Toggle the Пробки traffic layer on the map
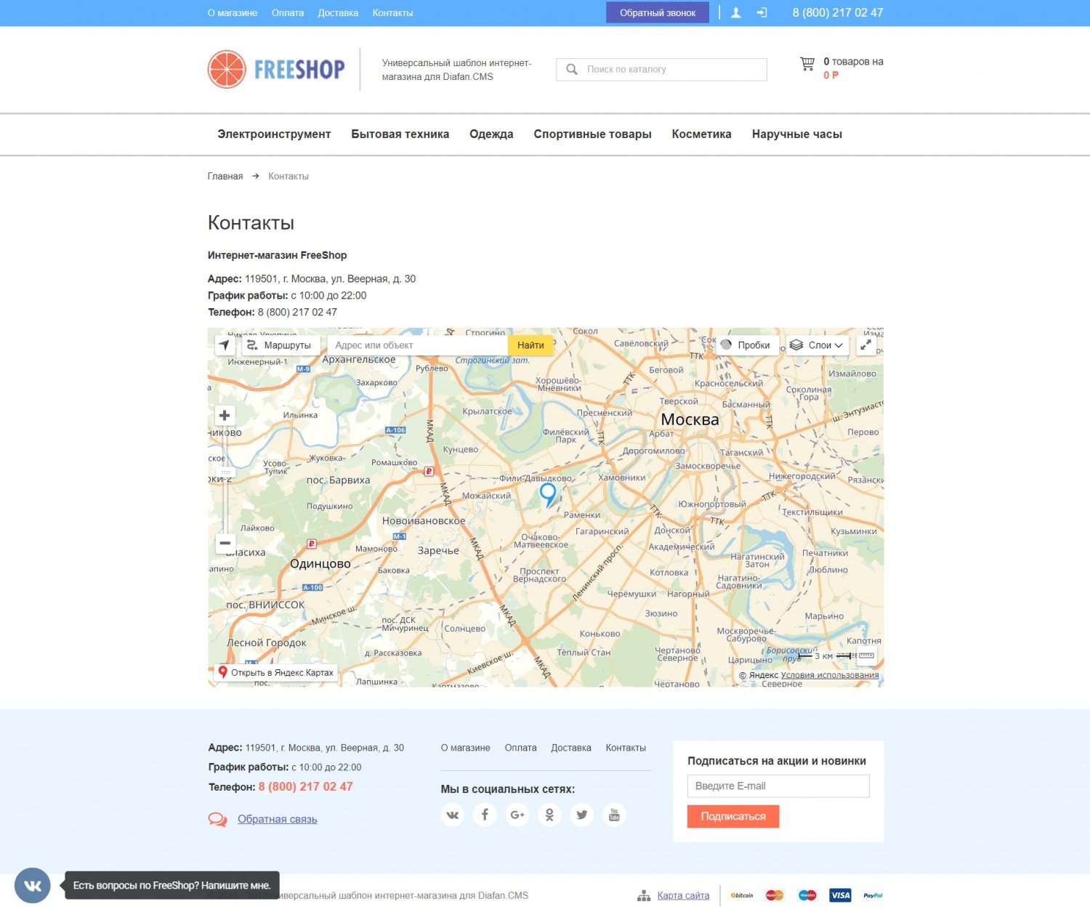 [x=747, y=345]
